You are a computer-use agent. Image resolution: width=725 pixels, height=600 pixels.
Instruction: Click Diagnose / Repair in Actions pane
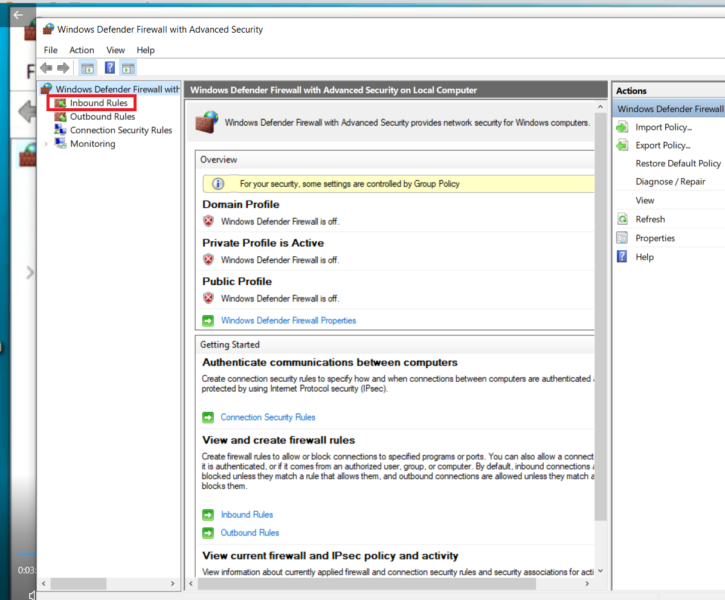669,181
